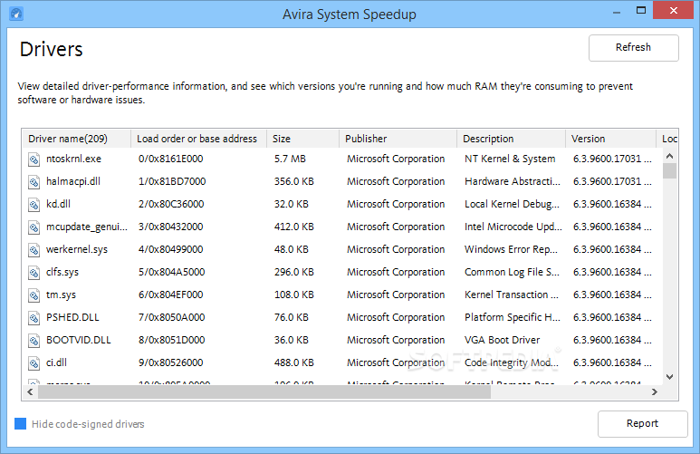Select the clfs.sys driver name

pyautogui.click(x=62, y=272)
